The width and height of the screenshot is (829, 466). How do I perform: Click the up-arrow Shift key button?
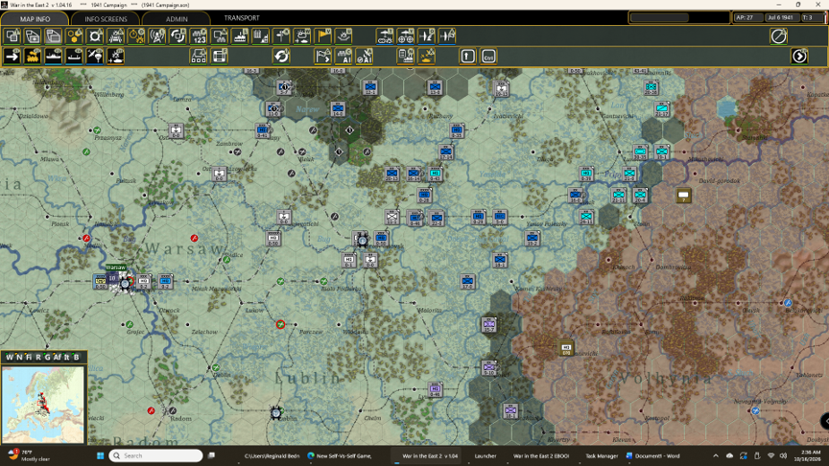point(468,56)
